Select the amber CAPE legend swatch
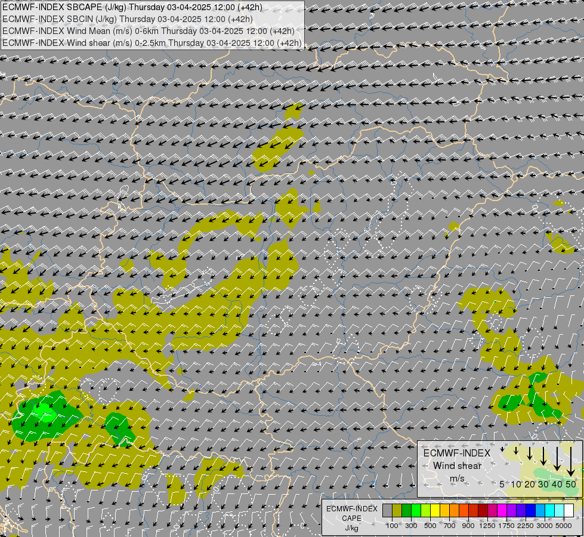Image resolution: width=584 pixels, height=537 pixels. 444,511
